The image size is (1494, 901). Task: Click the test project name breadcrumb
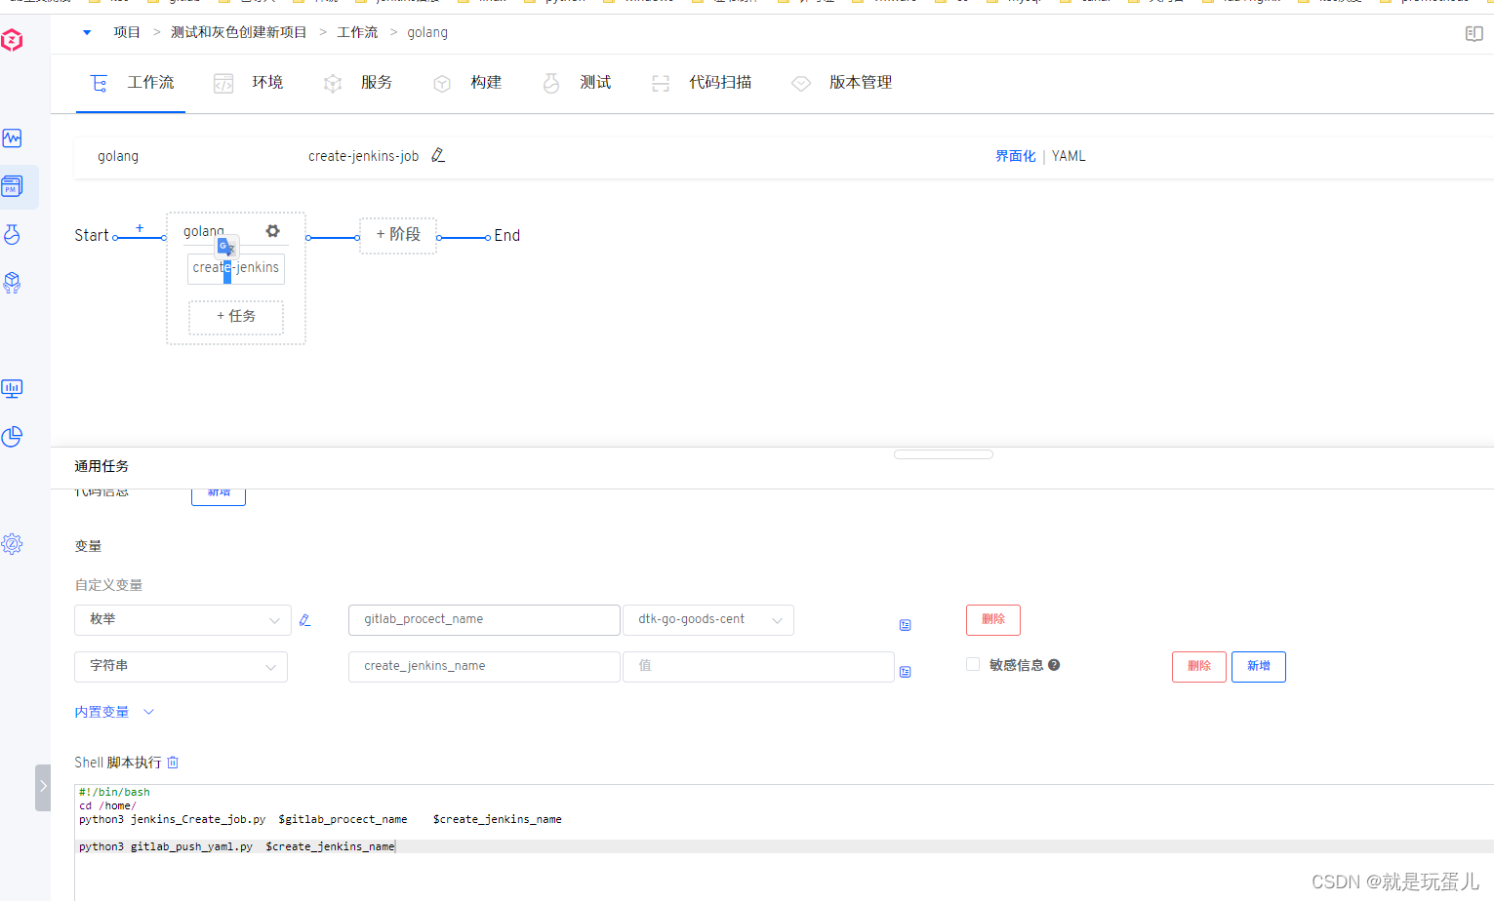238,32
